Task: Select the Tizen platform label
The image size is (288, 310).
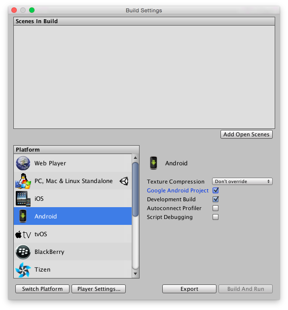Action: tap(42, 270)
